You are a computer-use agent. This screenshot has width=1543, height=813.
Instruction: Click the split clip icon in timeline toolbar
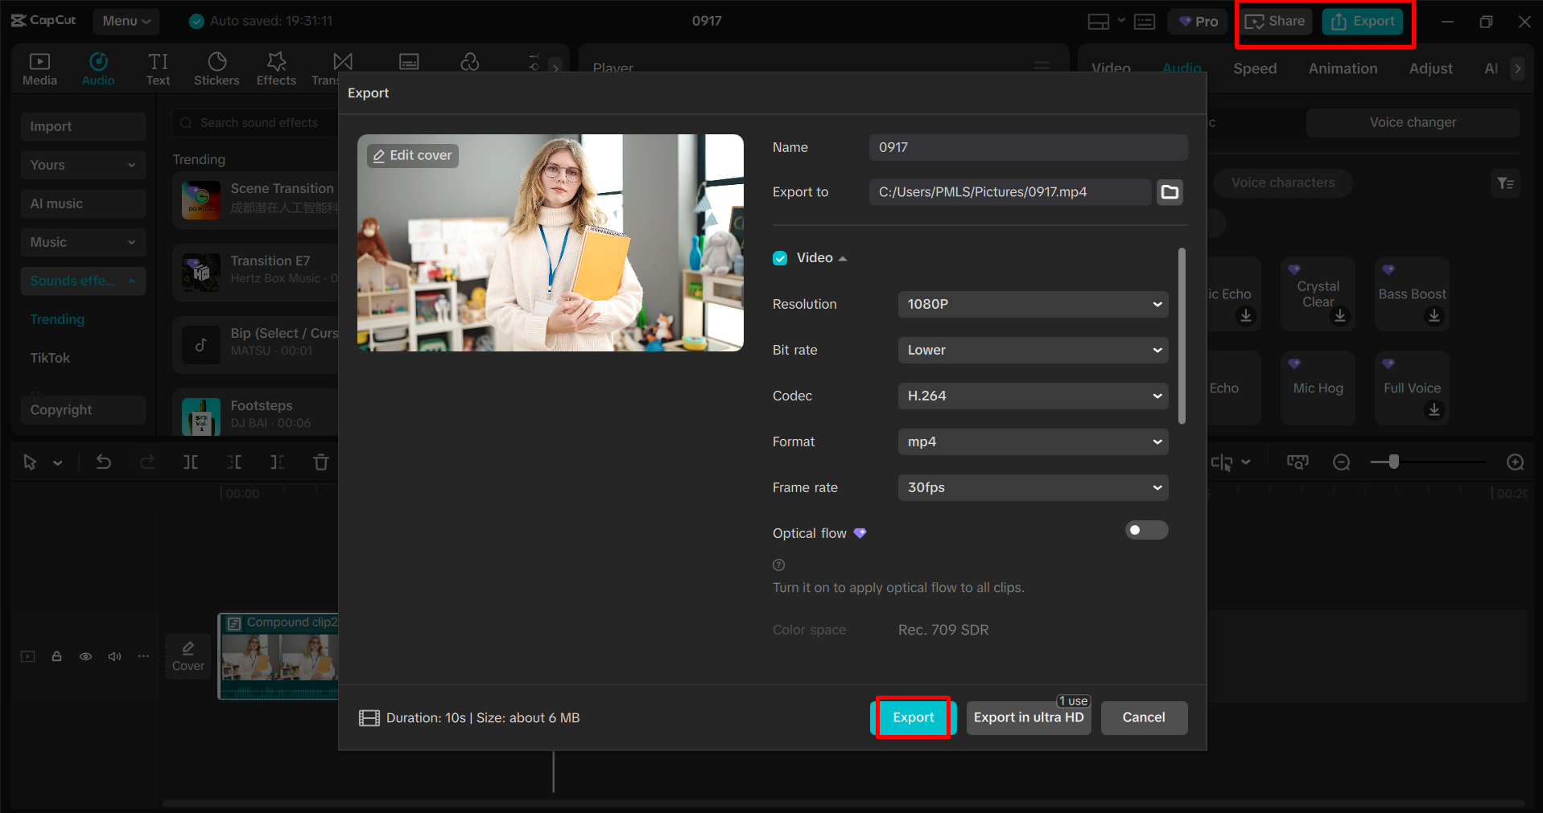(x=190, y=462)
